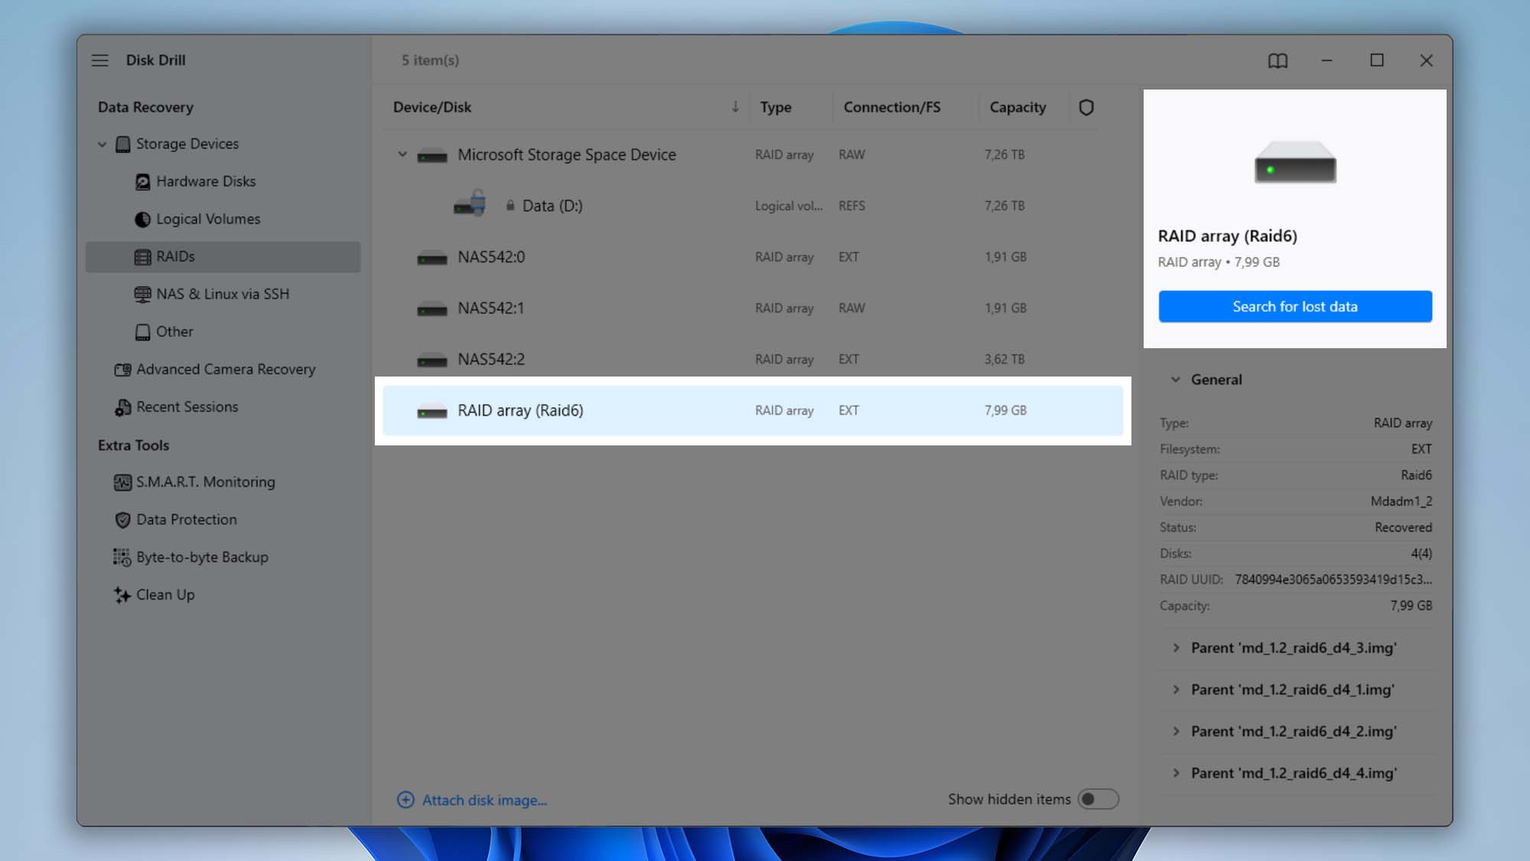Select the Data (D:) volume row
This screenshot has height=861, width=1530.
click(x=753, y=206)
